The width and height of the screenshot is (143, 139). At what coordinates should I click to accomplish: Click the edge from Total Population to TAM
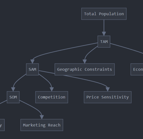[x=104, y=26]
